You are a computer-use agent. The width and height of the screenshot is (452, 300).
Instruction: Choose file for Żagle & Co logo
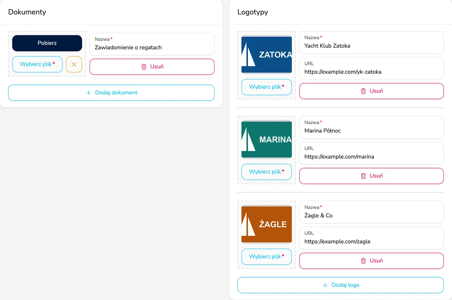click(x=266, y=257)
